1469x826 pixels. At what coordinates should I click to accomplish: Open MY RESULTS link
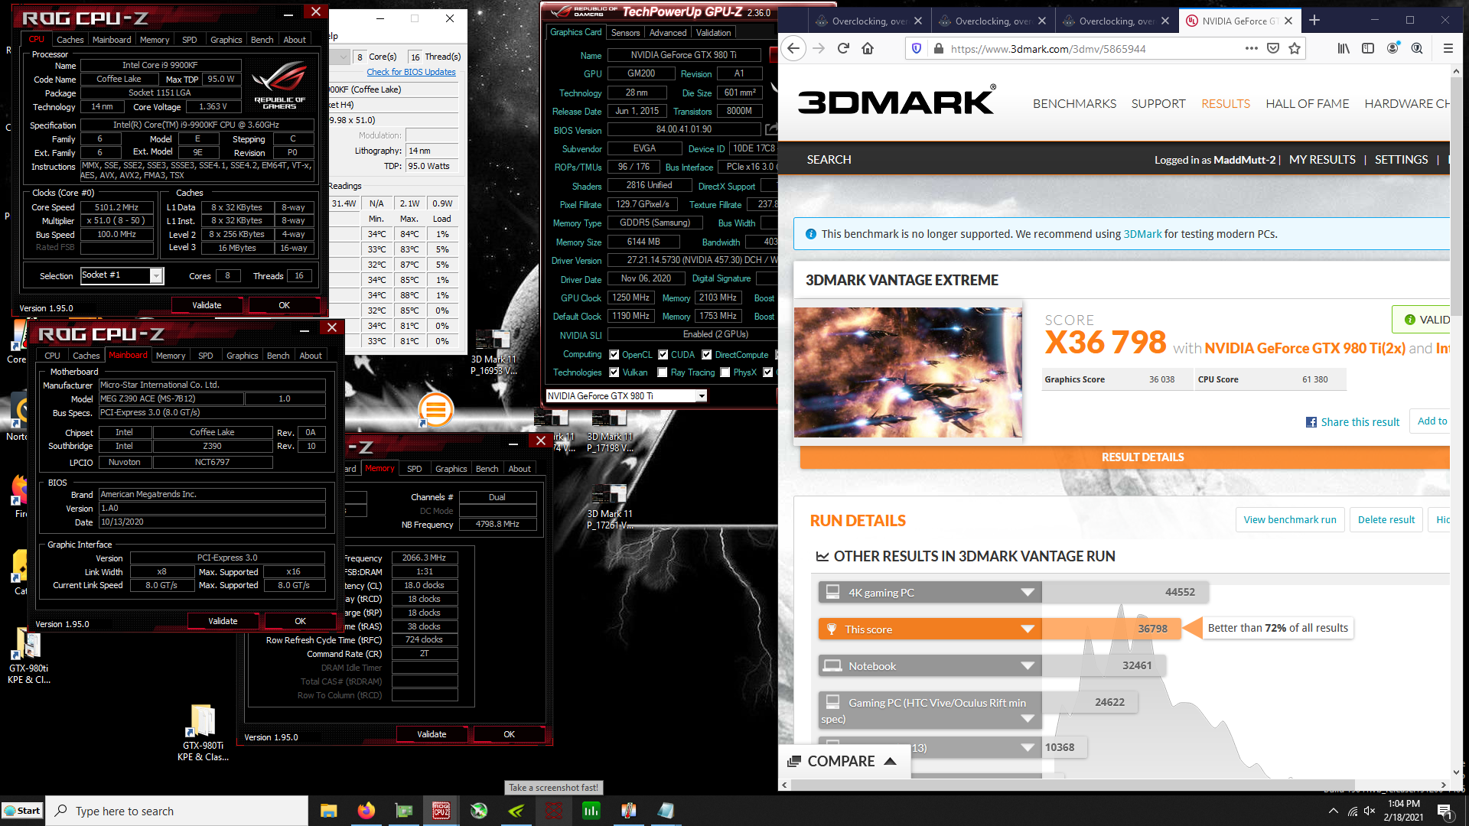(1322, 160)
